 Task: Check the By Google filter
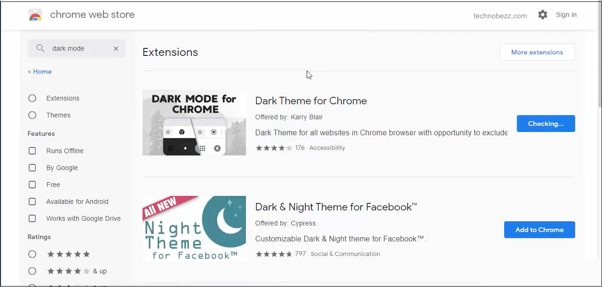pyautogui.click(x=32, y=168)
